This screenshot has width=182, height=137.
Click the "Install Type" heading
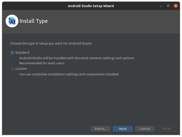(x=34, y=21)
